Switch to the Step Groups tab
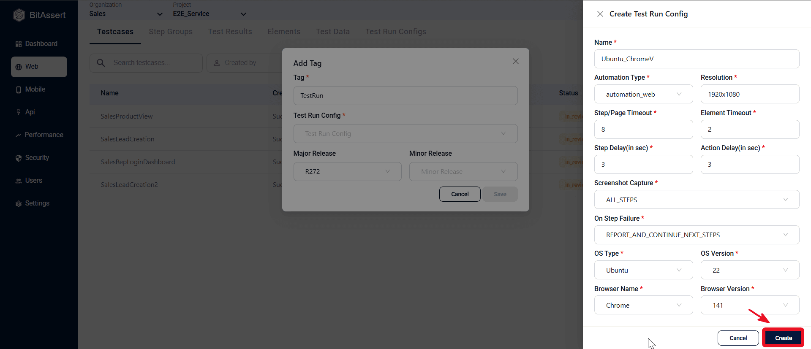The width and height of the screenshot is (811, 349). pyautogui.click(x=171, y=32)
